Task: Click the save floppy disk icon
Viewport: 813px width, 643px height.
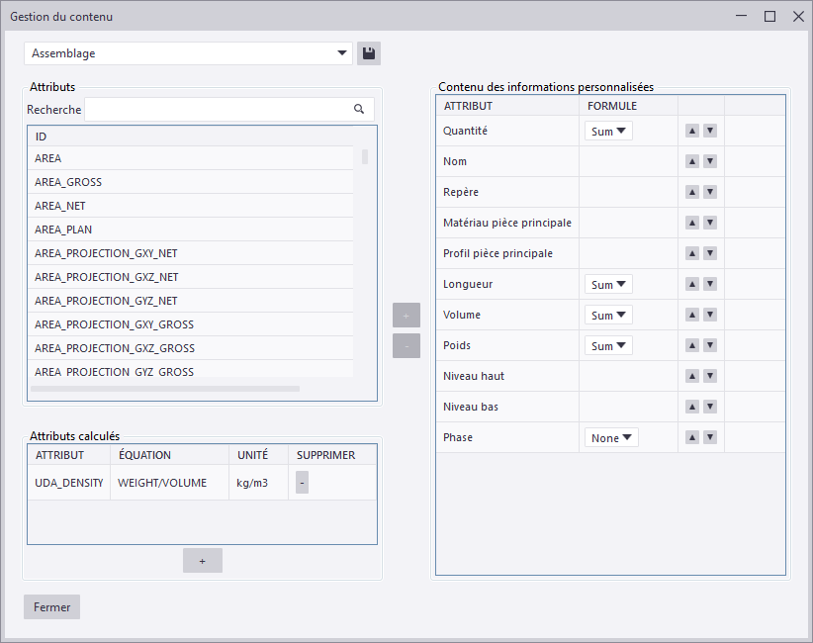Action: pyautogui.click(x=368, y=53)
